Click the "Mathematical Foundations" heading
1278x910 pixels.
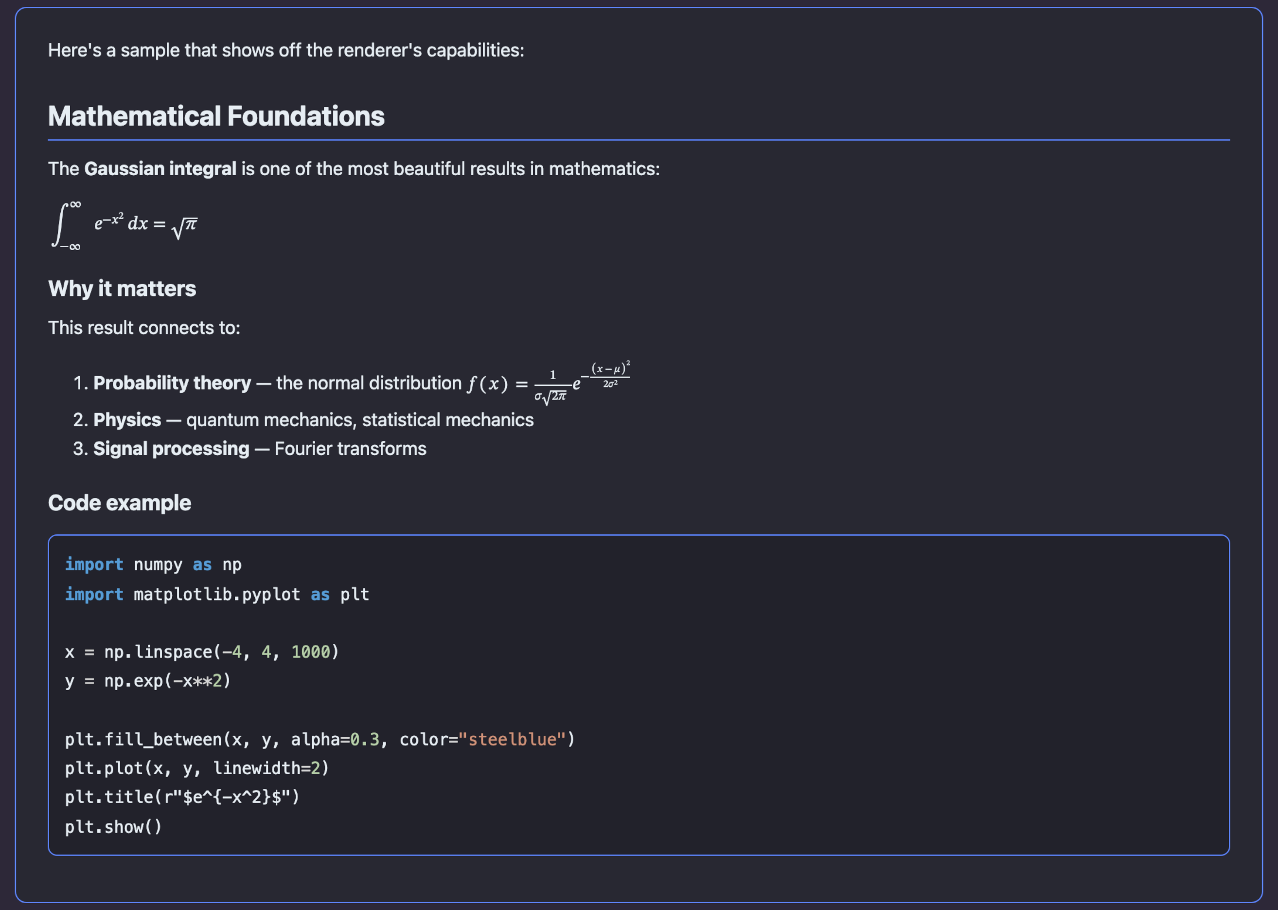[216, 116]
